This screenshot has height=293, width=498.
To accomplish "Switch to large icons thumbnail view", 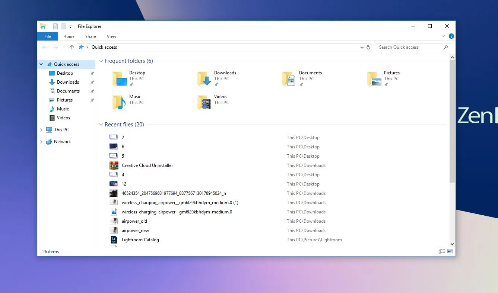I will click(450, 251).
